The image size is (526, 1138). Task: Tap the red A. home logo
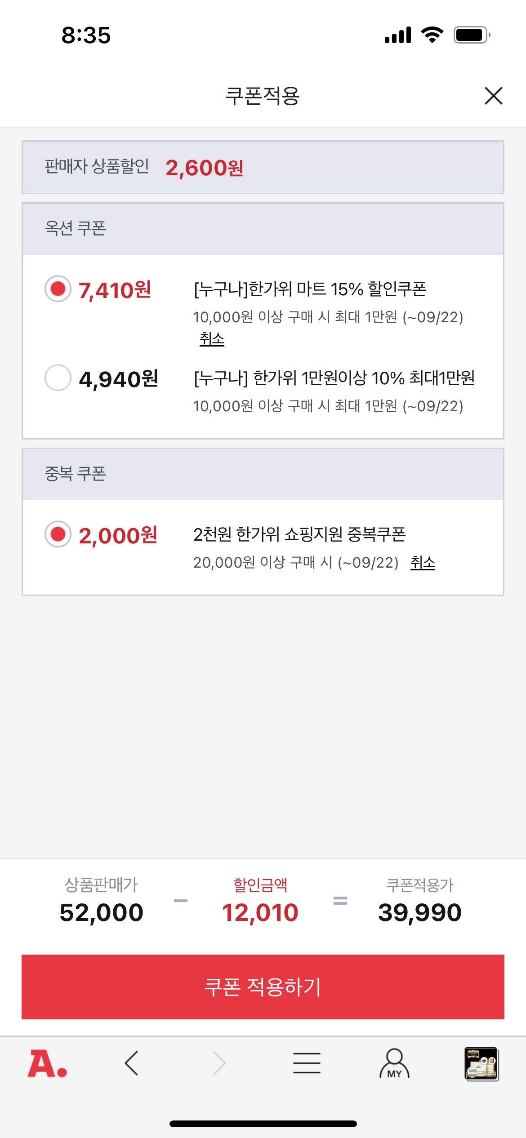click(x=47, y=1063)
